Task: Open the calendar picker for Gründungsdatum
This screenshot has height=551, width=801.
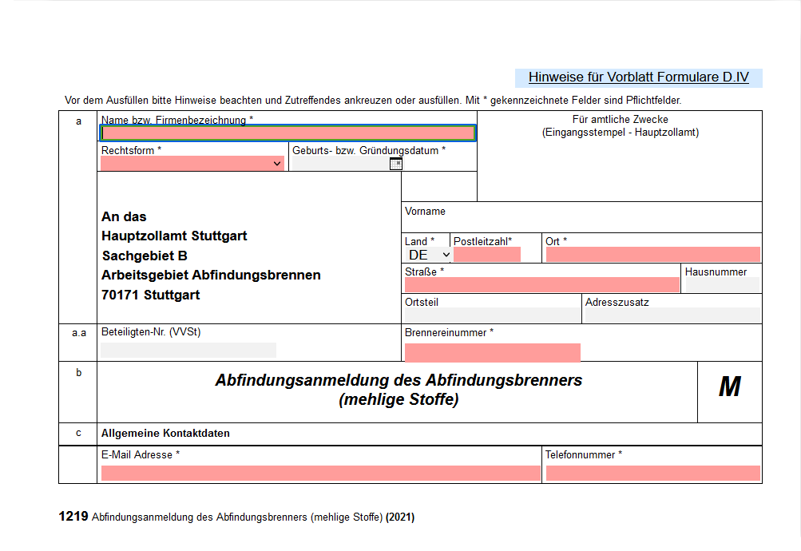Action: click(395, 163)
